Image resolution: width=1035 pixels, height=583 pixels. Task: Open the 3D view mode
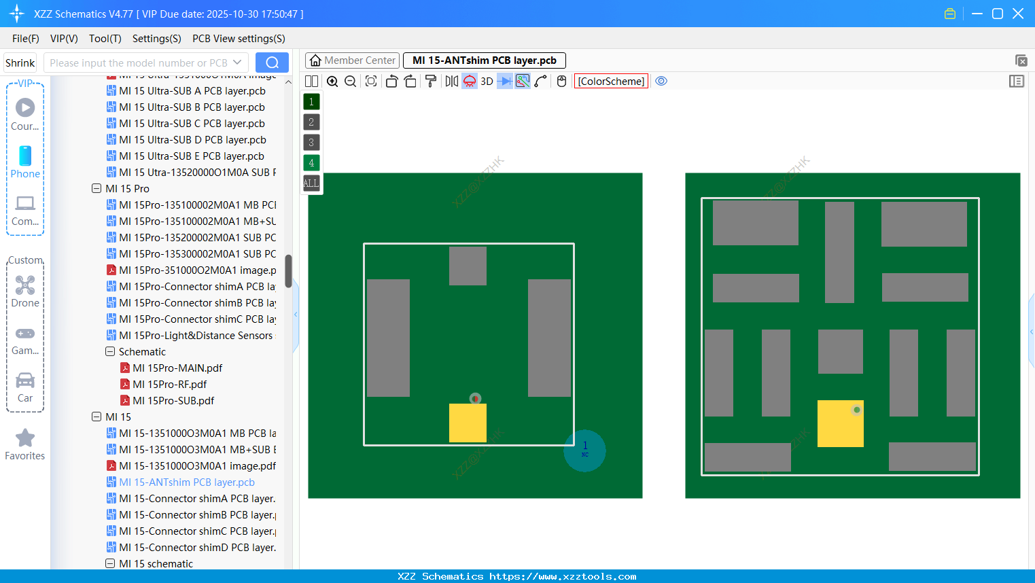click(486, 81)
